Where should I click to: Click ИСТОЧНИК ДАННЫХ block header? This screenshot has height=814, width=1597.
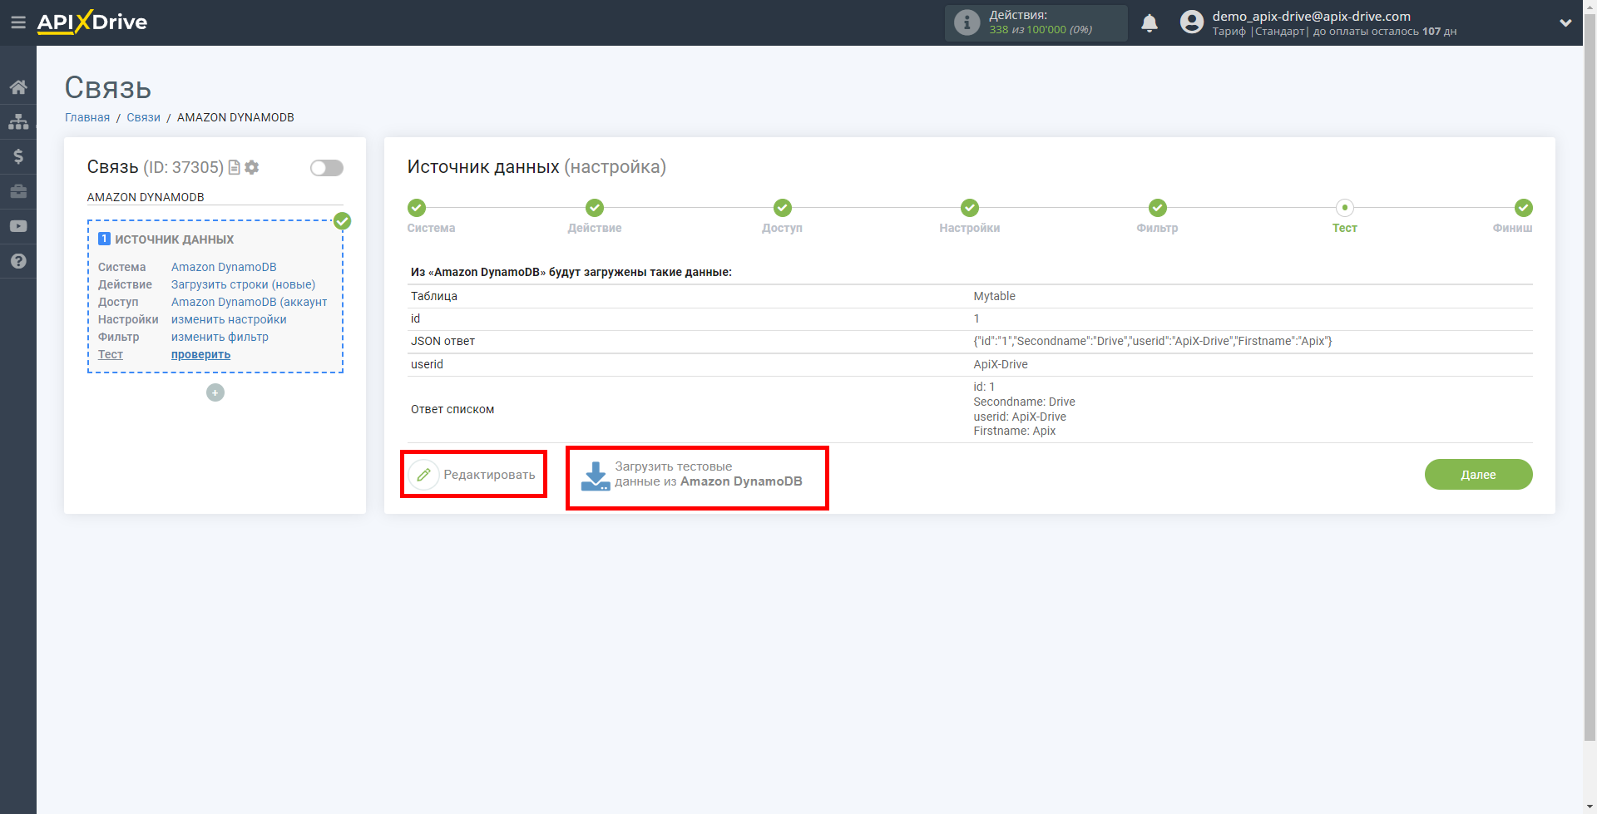174,239
